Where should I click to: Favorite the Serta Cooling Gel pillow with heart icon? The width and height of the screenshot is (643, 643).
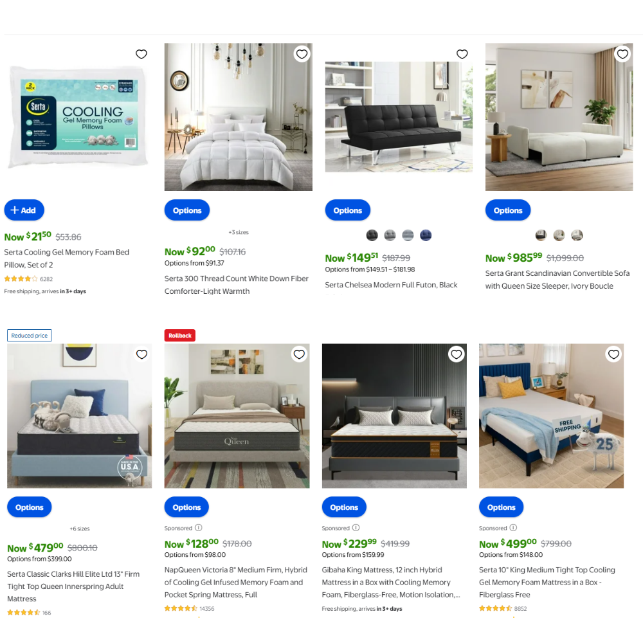(141, 54)
